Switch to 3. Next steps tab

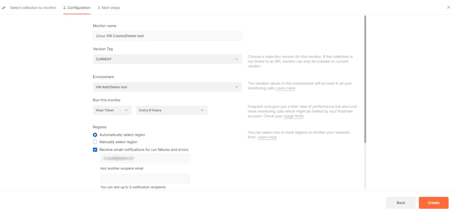(109, 8)
